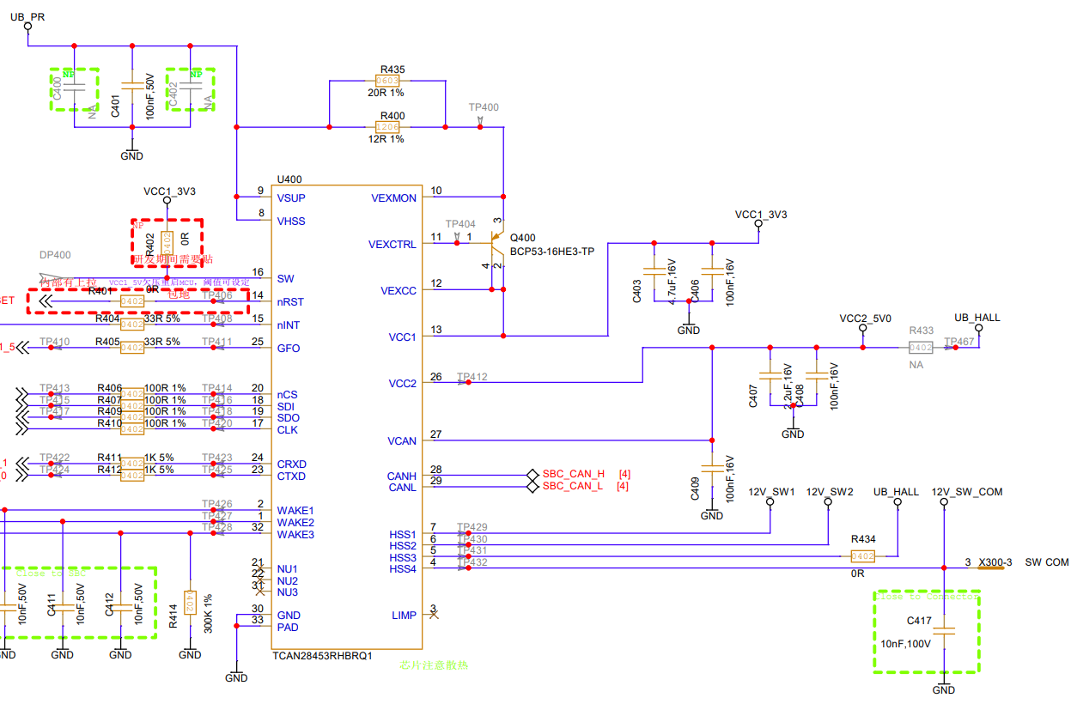Select the GND symbol below C401
1077x704 pixels.
pos(131,154)
